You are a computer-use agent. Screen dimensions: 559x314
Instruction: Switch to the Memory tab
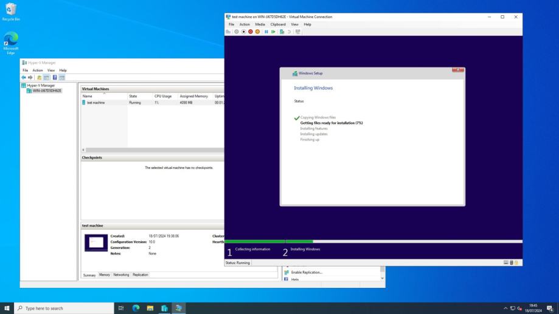[105, 275]
